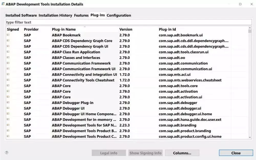The image size is (256, 160).
Task: Click the signed icon beside ABAP Bookmark
Action: click(8, 35)
